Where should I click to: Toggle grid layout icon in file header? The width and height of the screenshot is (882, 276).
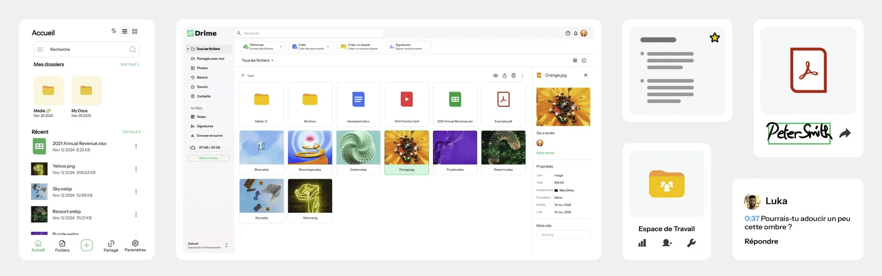coord(575,60)
